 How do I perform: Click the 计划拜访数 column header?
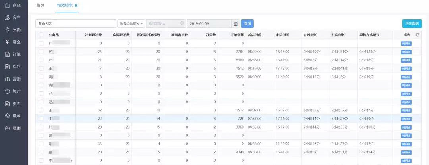tap(93, 35)
